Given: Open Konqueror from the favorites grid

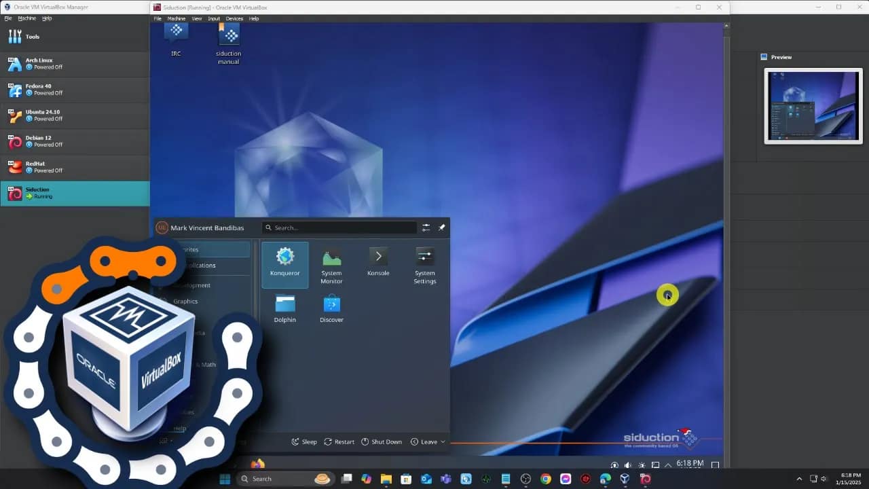Looking at the screenshot, I should (284, 264).
